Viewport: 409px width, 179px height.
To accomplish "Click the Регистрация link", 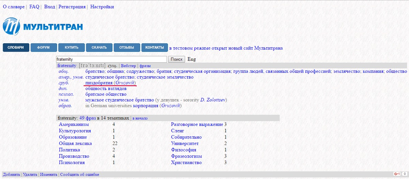I will (x=72, y=7).
